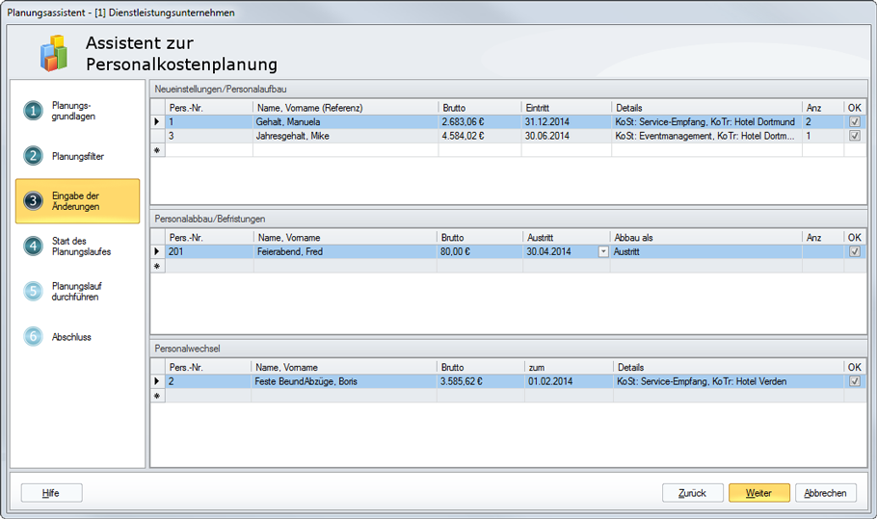Toggle OK checkbox for Feierabend, Fred
The height and width of the screenshot is (519, 877).
pos(855,251)
